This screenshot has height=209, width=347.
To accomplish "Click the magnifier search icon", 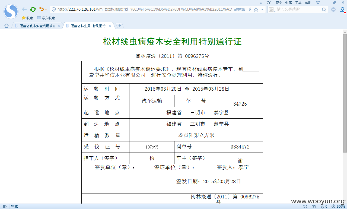I will tap(324, 9).
